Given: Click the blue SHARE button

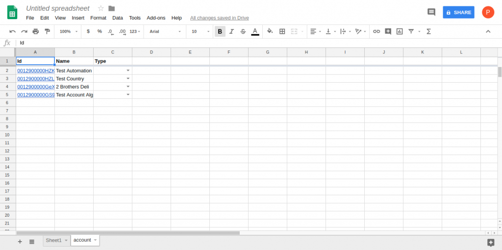Looking at the screenshot, I should [x=458, y=12].
